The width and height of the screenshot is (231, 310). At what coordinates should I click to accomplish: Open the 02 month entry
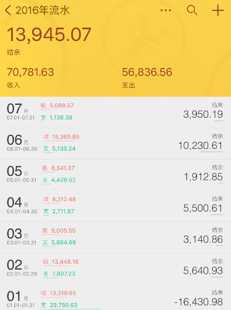(x=115, y=268)
